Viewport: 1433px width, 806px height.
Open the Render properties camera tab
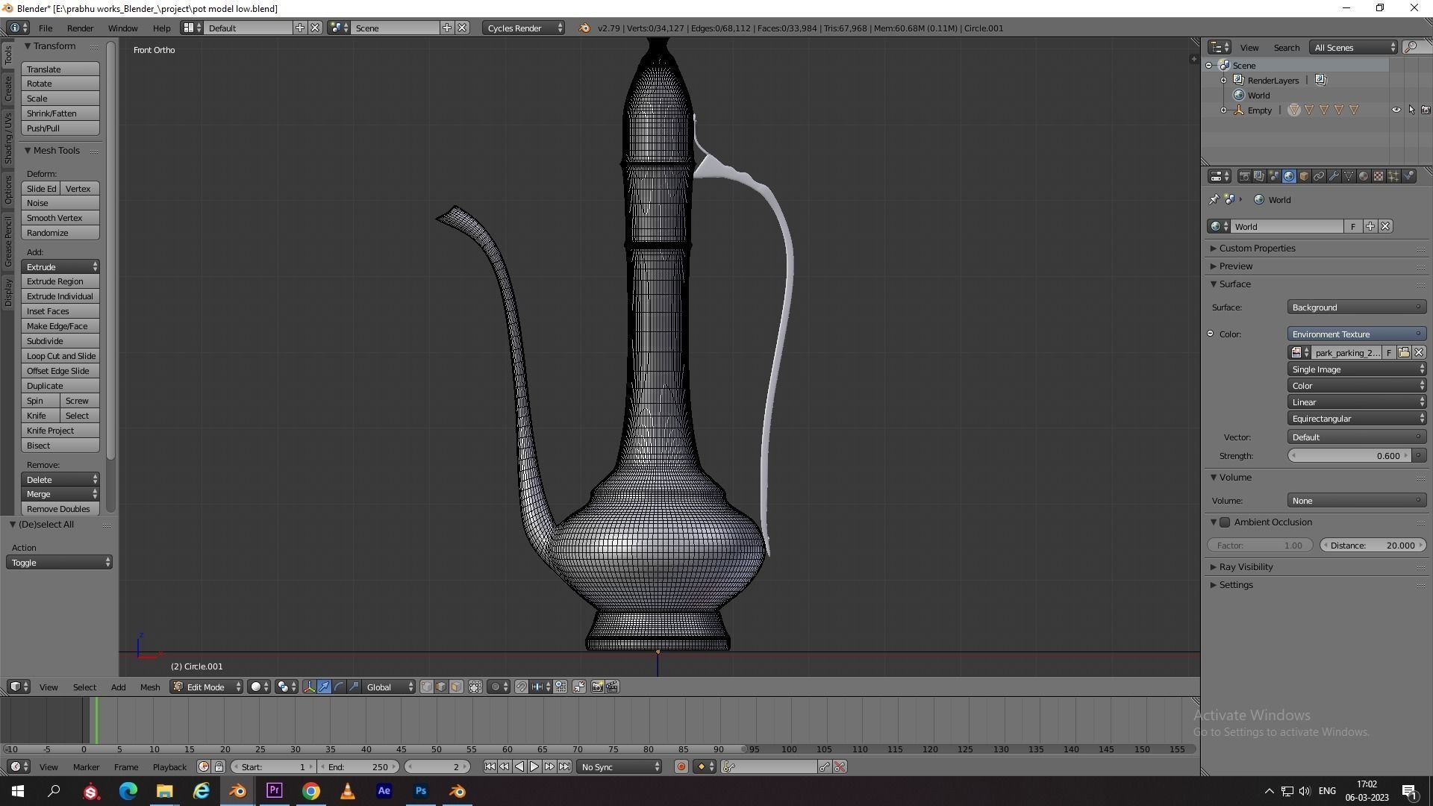click(1244, 176)
